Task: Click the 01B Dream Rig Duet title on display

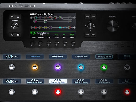Action: [42, 14]
